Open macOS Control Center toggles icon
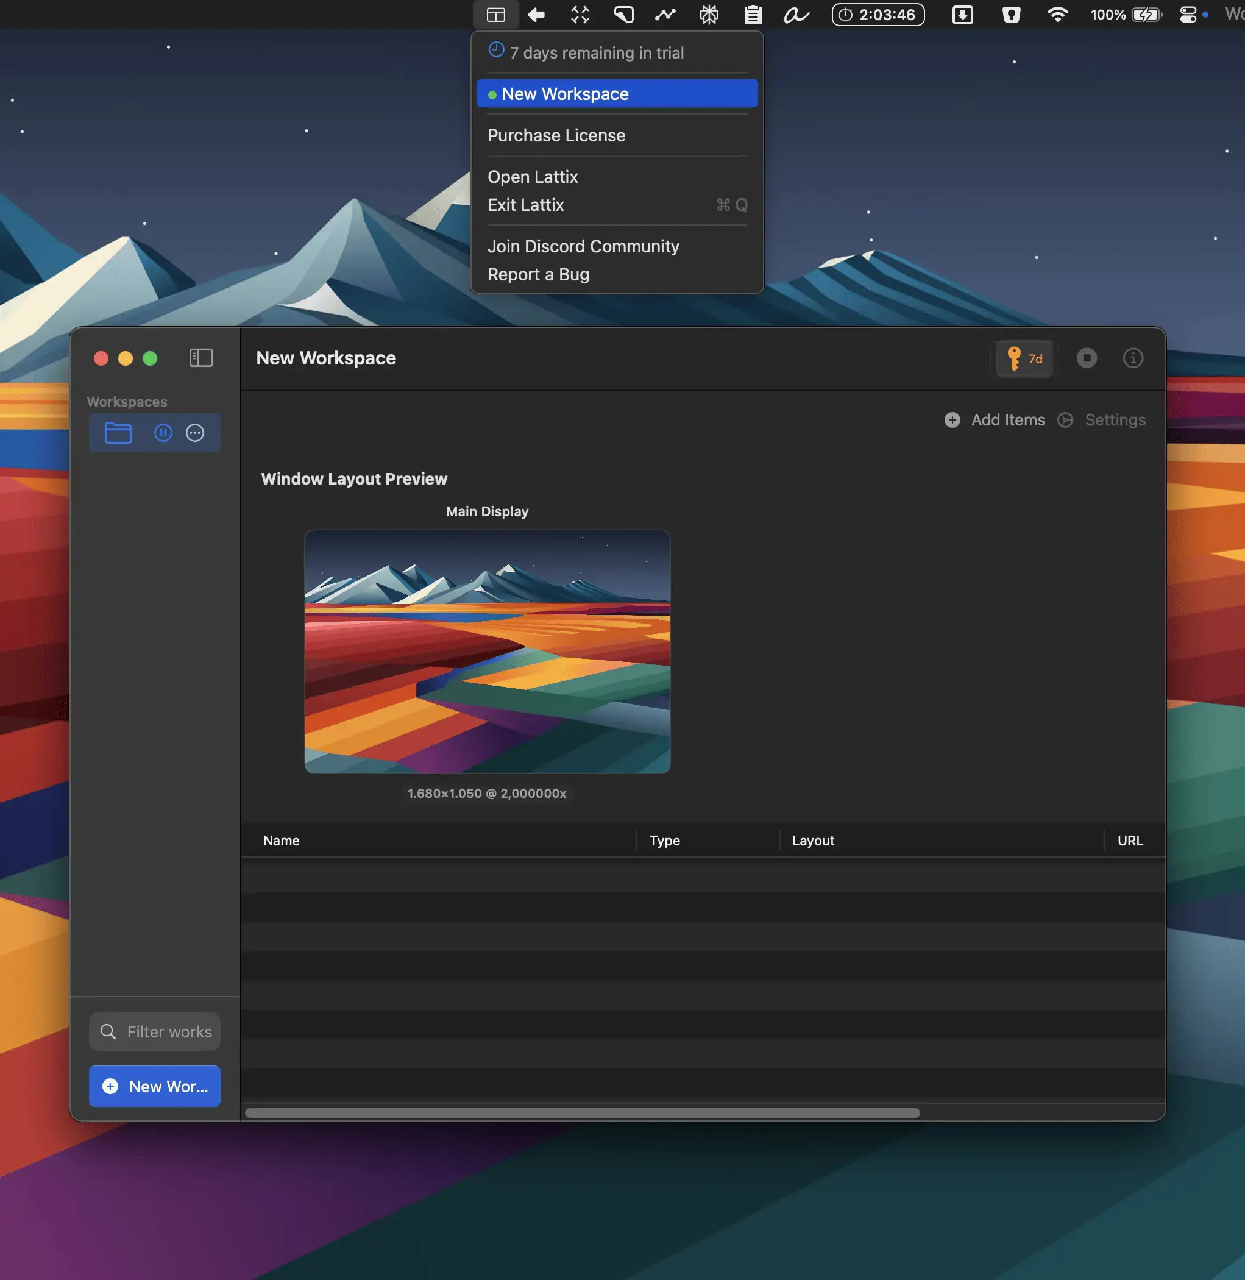This screenshot has height=1280, width=1245. click(x=1188, y=15)
